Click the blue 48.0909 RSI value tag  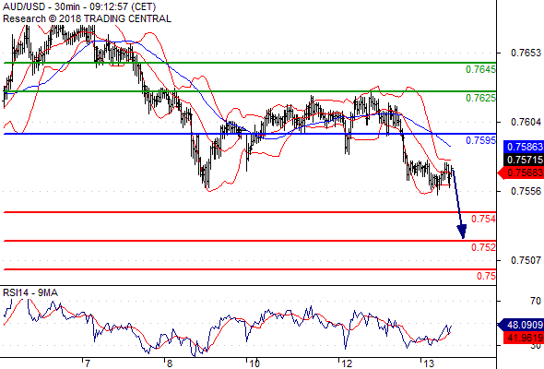[521, 325]
